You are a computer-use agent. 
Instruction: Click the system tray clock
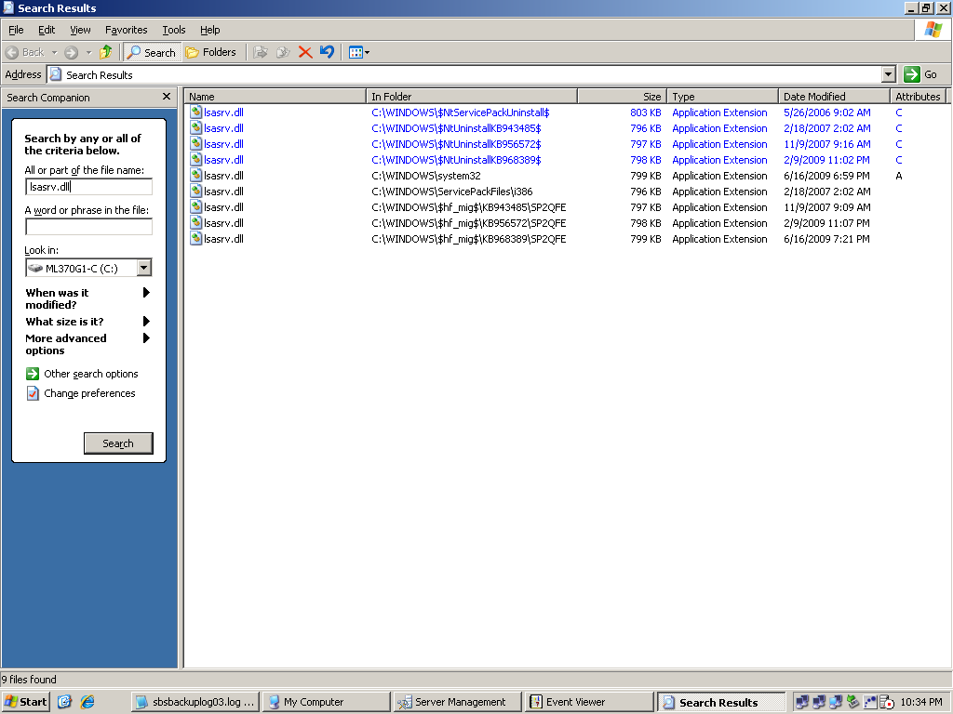coord(921,702)
